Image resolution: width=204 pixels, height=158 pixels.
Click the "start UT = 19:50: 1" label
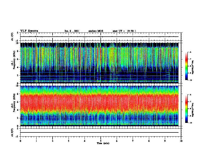[124, 31]
